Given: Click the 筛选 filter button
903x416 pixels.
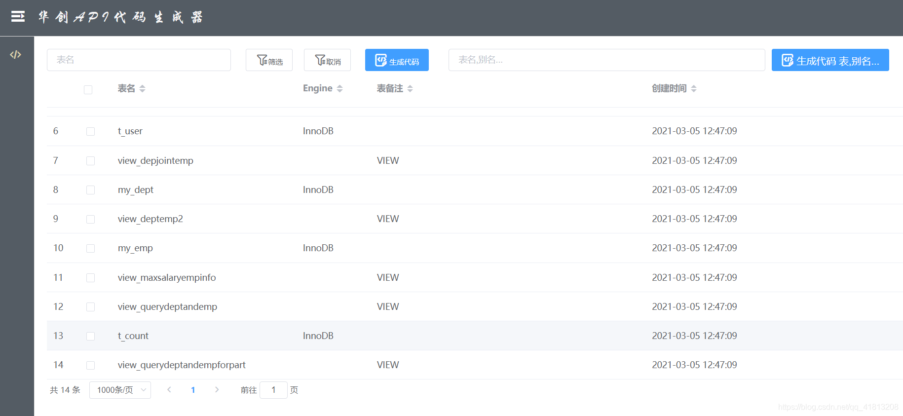Looking at the screenshot, I should point(269,60).
